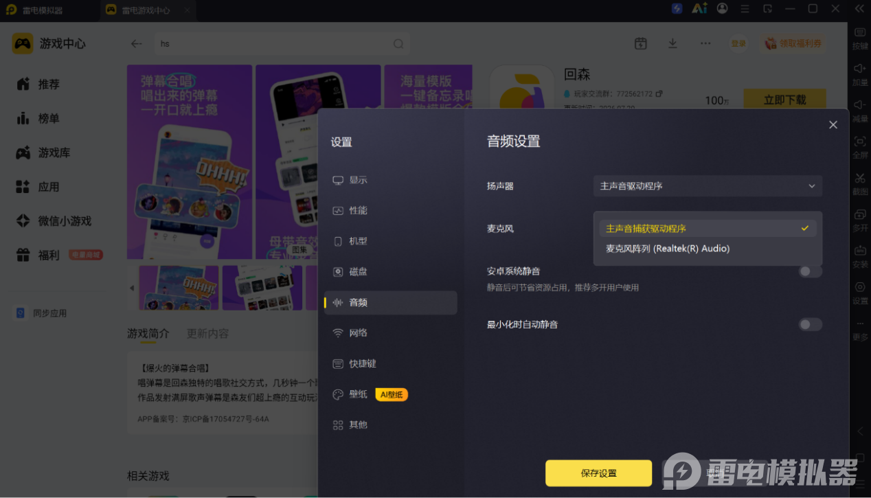
Task: Click the search magnifier icon
Action: (398, 43)
